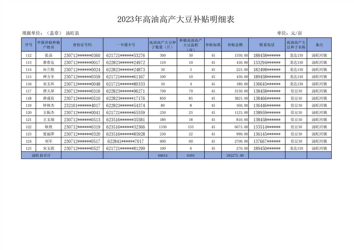Select the 联系电话 header cell

click(x=267, y=45)
